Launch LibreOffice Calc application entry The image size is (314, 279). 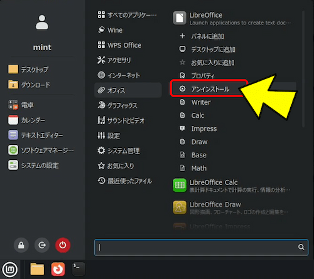(232, 186)
